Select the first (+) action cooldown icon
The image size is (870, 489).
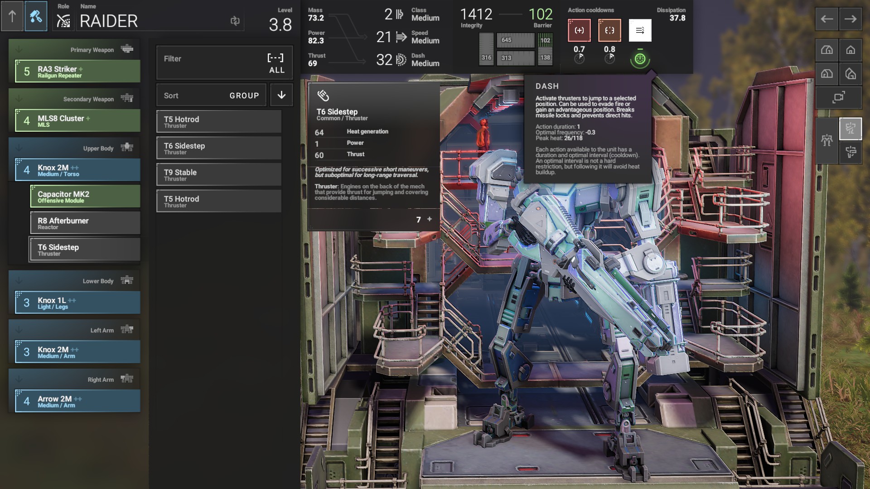point(579,30)
